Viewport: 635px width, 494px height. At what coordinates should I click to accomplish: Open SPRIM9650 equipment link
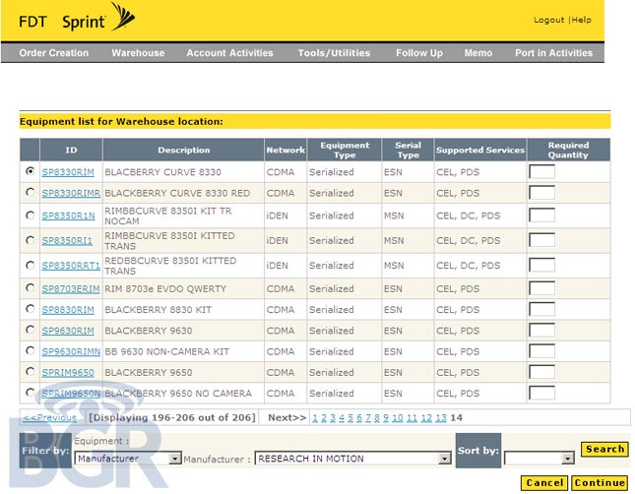[68, 373]
